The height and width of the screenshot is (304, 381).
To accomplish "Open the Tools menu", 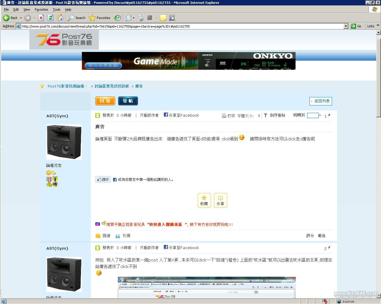I will [x=56, y=9].
